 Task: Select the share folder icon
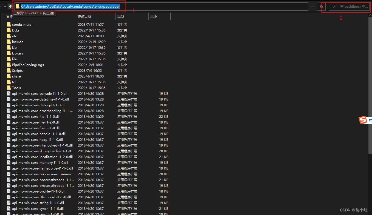(9, 76)
